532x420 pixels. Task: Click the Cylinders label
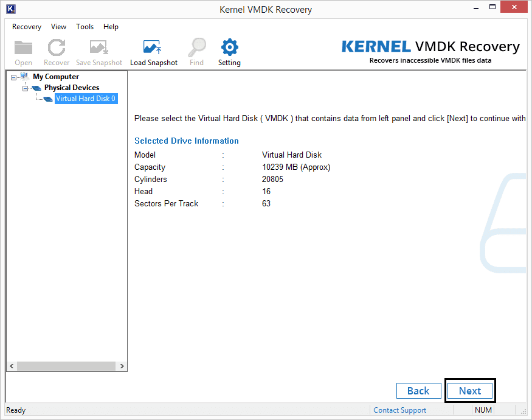coord(151,179)
